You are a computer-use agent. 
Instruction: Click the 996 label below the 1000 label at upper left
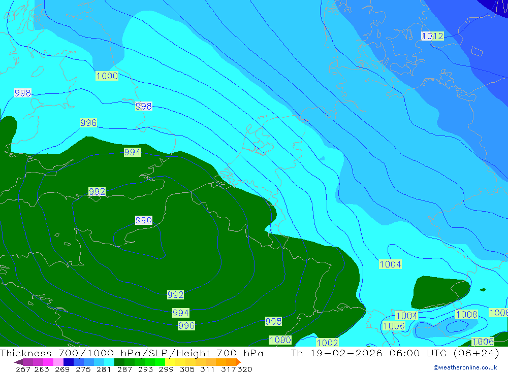coord(88,123)
